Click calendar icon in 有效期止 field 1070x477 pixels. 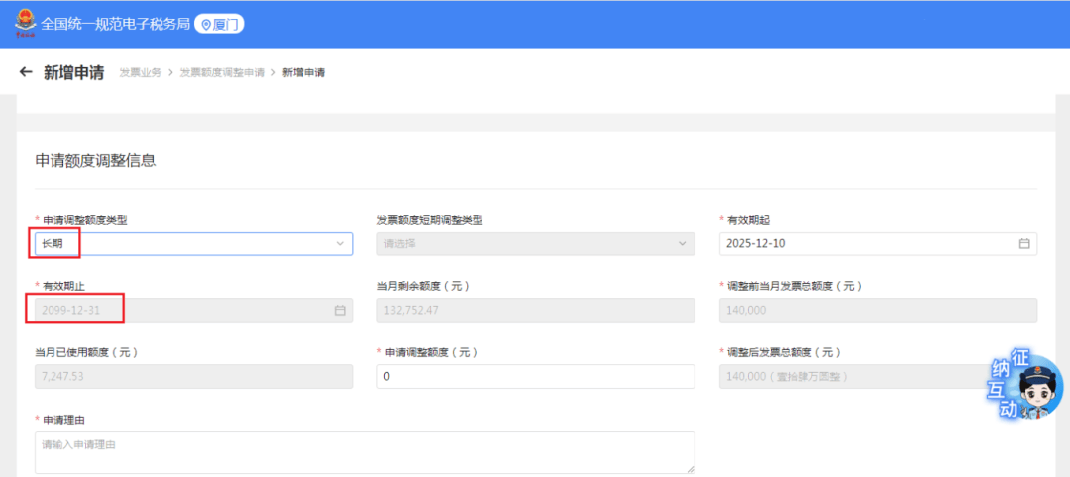[340, 310]
